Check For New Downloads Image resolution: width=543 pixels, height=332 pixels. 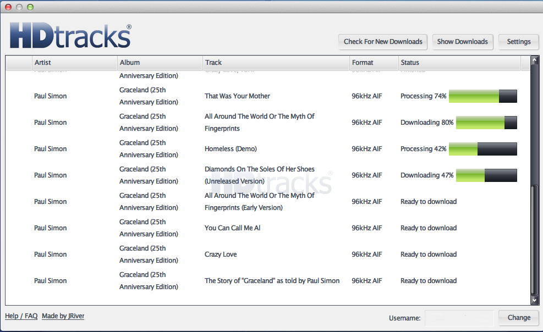(382, 42)
